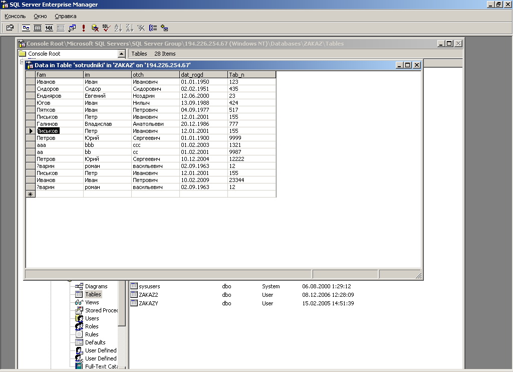This screenshot has width=513, height=372.
Task: Select the Roles node in tree
Action: (92, 326)
